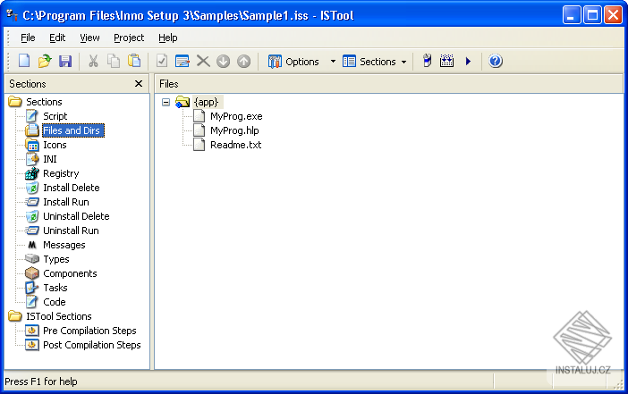The width and height of the screenshot is (628, 394).
Task: Select the {app} folder
Action: (207, 102)
